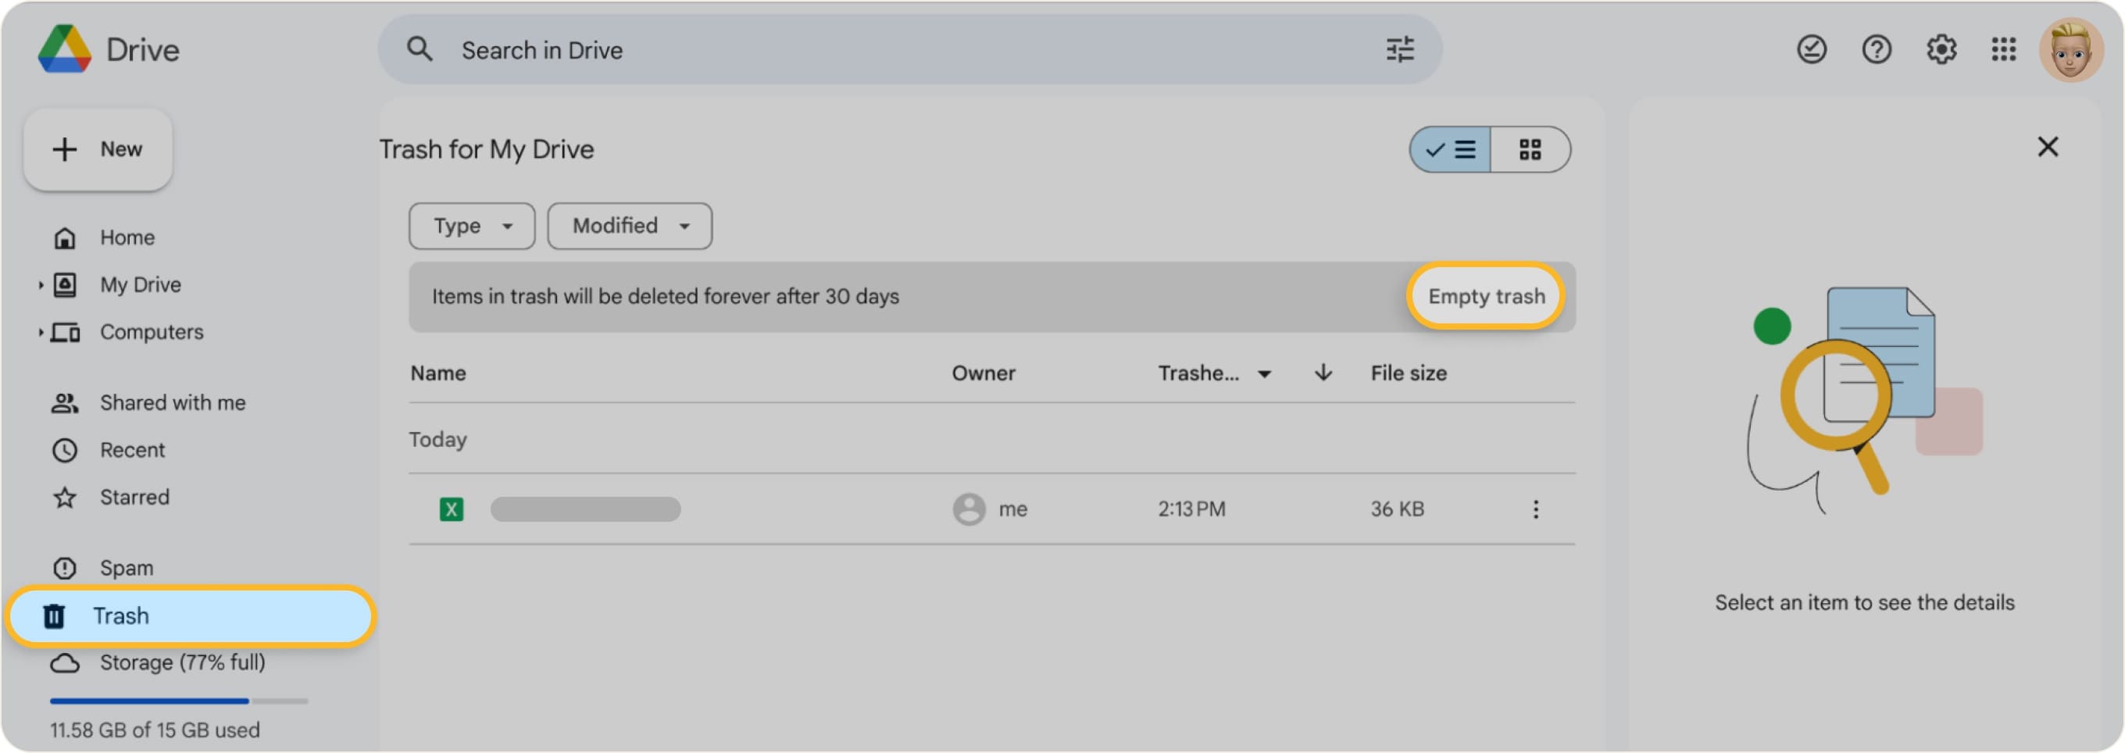Select Trash in the sidebar
This screenshot has height=753, width=2125.
(x=120, y=616)
